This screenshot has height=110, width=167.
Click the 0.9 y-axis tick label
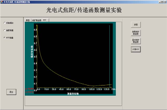[x=35, y=30]
